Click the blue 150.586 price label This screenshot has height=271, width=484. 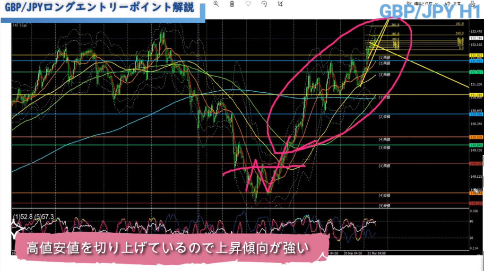pyautogui.click(x=475, y=114)
